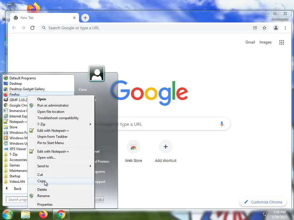
Task: Click the Add shortcut plus icon
Action: pos(166,147)
